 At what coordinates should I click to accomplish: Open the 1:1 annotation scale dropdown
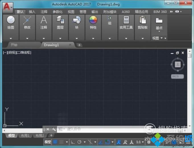pyautogui.click(x=140, y=142)
